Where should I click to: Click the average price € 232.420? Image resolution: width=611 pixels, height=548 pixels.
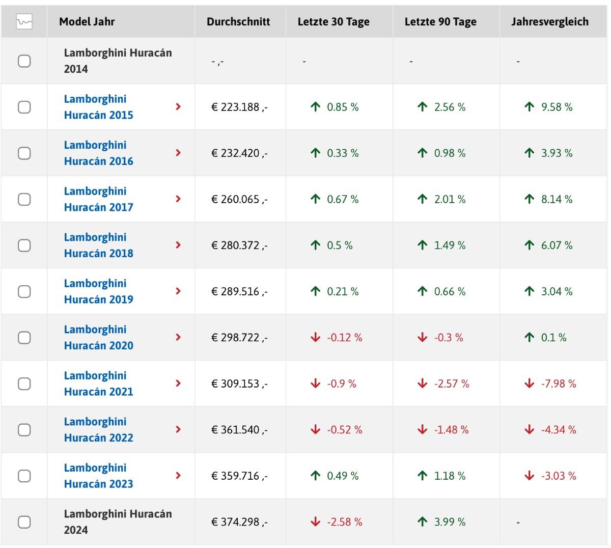[239, 153]
